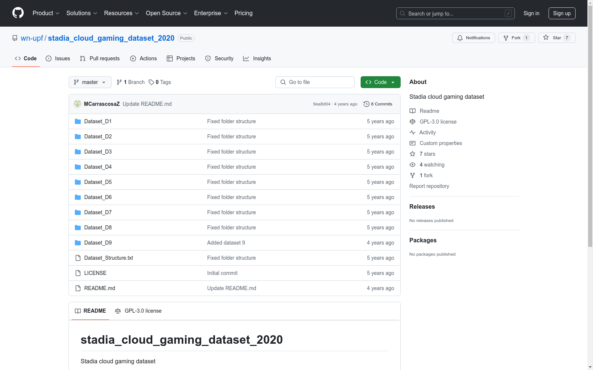Click the Report repository link
This screenshot has width=593, height=370.
pos(429,186)
